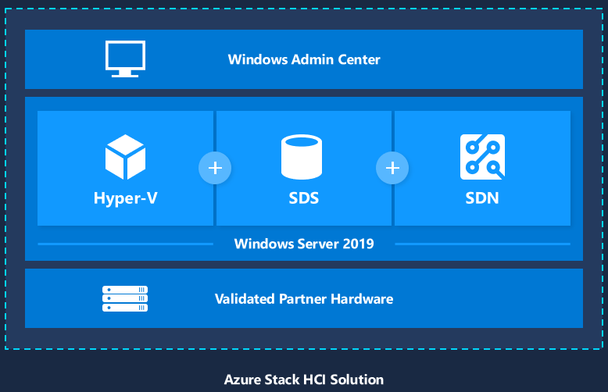
Task: Select the Windows Admin Center label
Action: point(304,59)
